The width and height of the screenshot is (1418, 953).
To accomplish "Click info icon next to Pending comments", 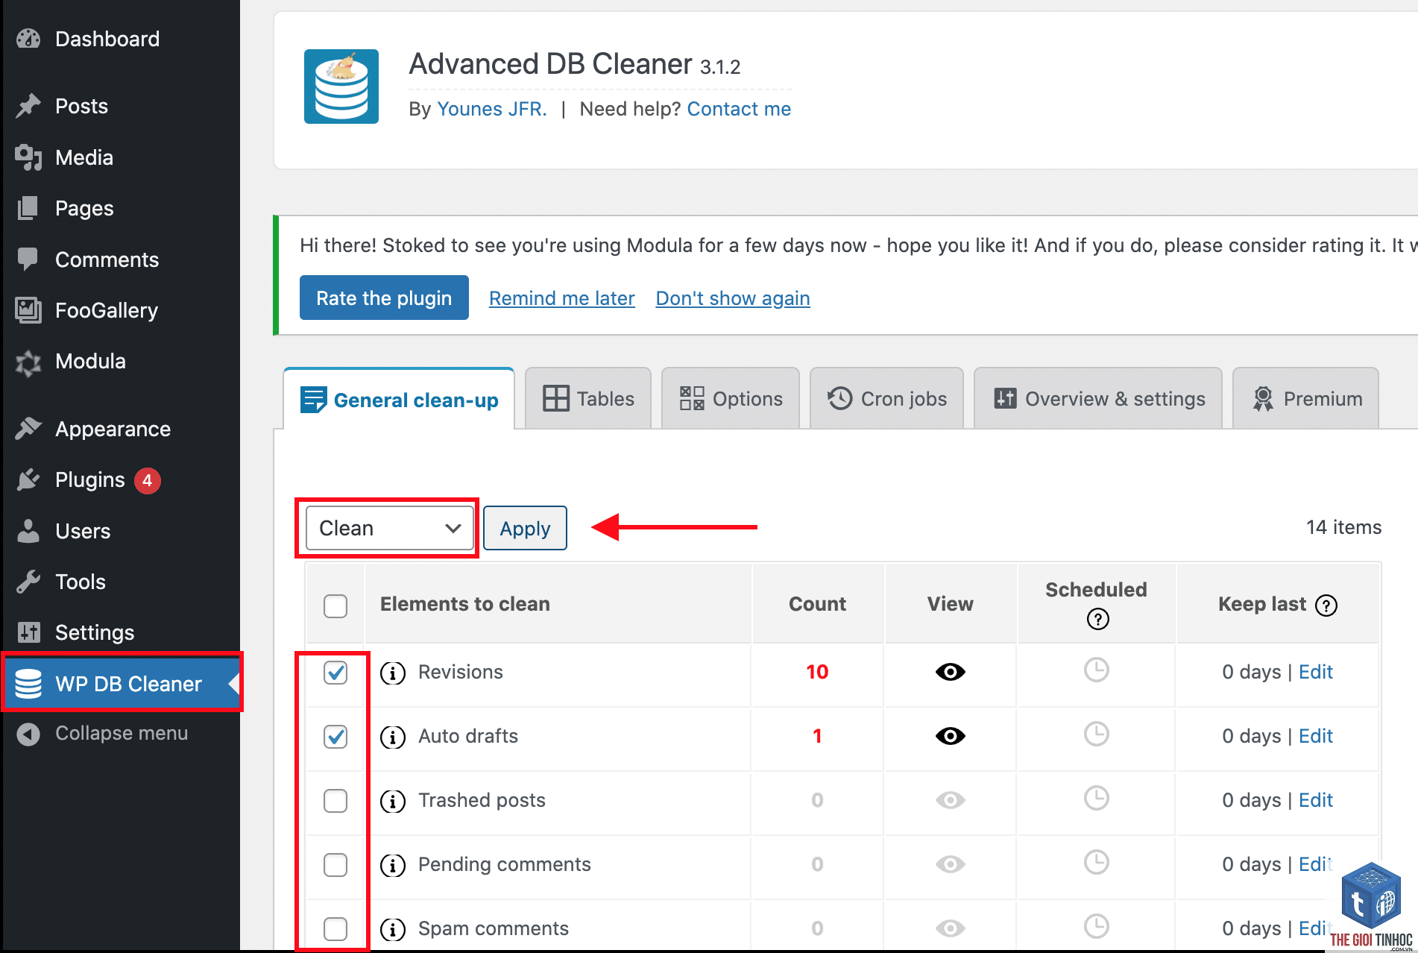I will pyautogui.click(x=393, y=866).
